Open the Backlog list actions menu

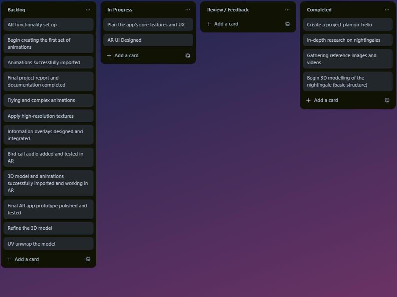pos(88,10)
